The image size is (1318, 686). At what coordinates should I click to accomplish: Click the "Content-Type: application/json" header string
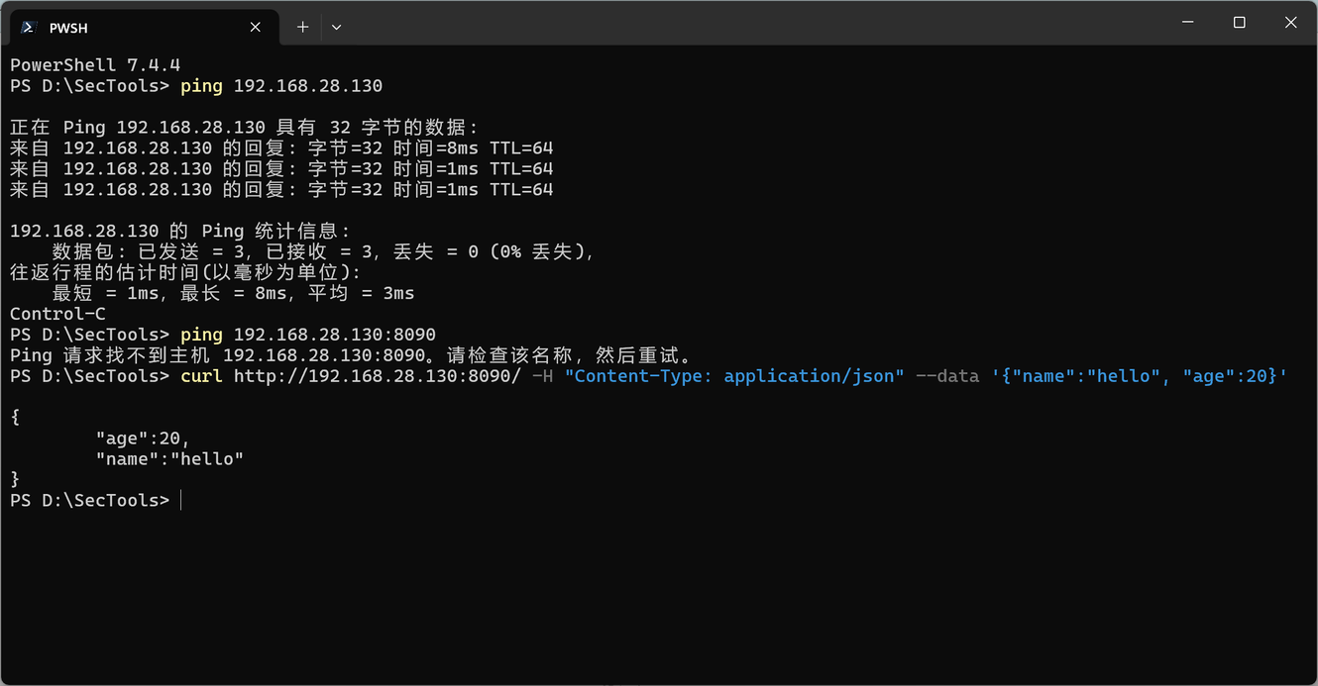pos(734,376)
